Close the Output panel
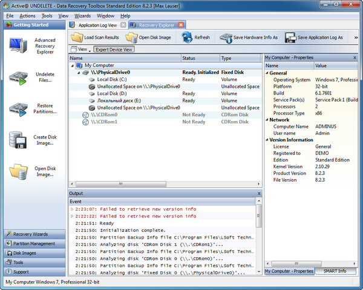Viewport: 363px width, 290px height. [260, 193]
